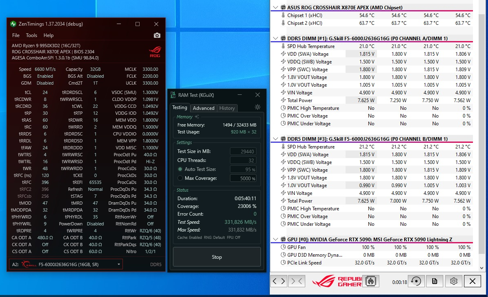The image size is (488, 297).
Task: Click the Test Size in MB field
Action: tap(243, 151)
